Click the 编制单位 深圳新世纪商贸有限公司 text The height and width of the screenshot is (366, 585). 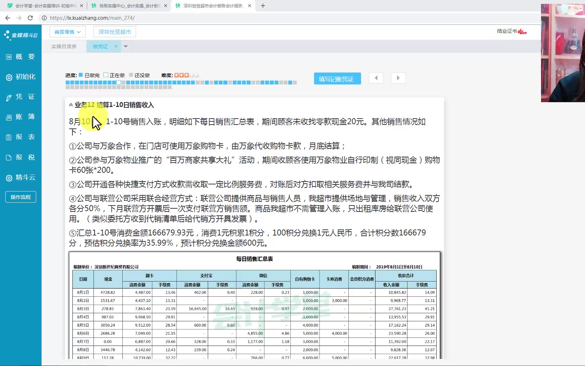[x=106, y=267]
